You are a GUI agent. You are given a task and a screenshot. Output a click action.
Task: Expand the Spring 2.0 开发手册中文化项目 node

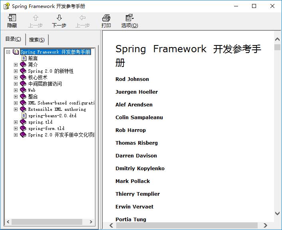point(16,135)
